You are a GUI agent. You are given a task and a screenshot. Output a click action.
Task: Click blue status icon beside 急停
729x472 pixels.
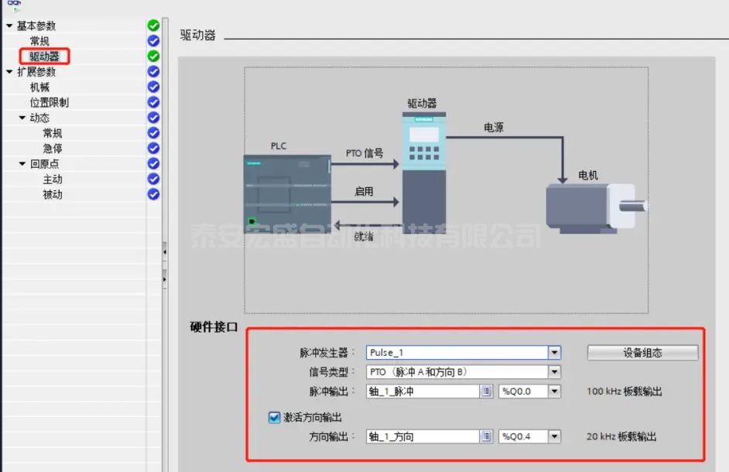tap(153, 148)
